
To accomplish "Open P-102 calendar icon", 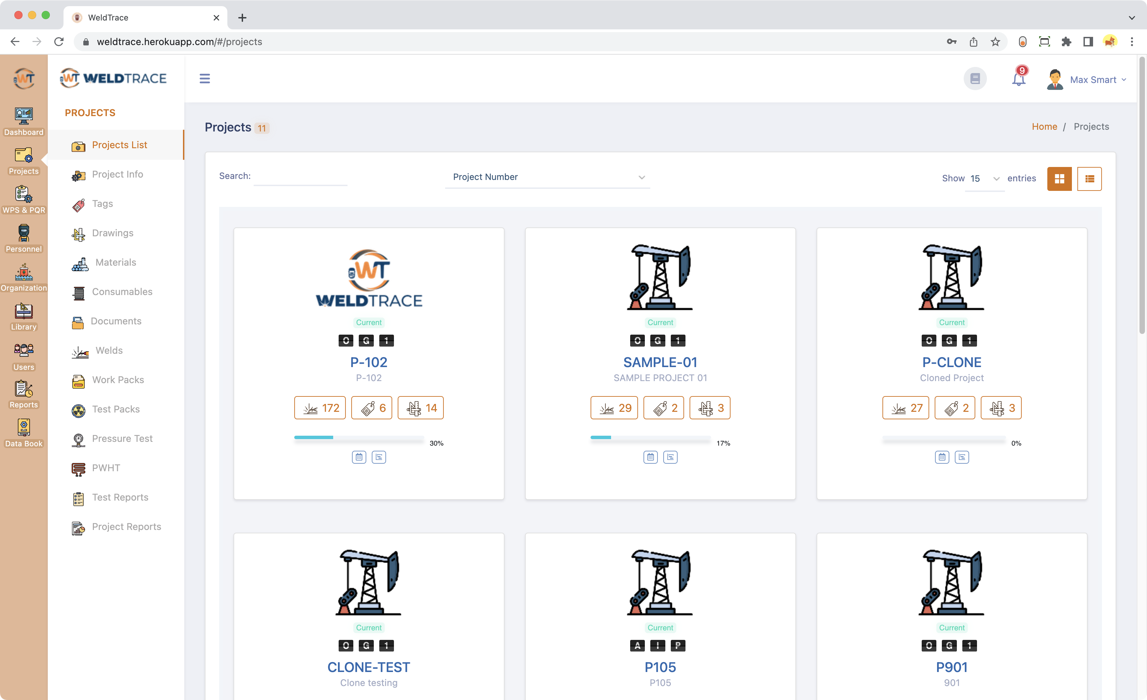I will coord(359,457).
